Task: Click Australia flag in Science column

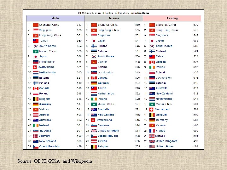Action: pyautogui.click(x=94, y=110)
